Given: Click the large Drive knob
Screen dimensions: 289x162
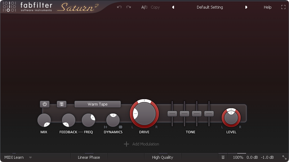Looking at the screenshot, I should pyautogui.click(x=144, y=114).
